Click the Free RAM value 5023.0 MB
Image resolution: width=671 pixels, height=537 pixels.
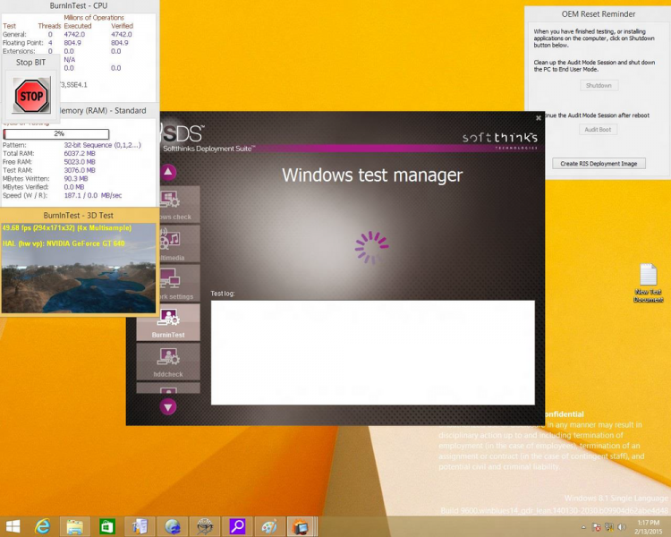pos(80,162)
